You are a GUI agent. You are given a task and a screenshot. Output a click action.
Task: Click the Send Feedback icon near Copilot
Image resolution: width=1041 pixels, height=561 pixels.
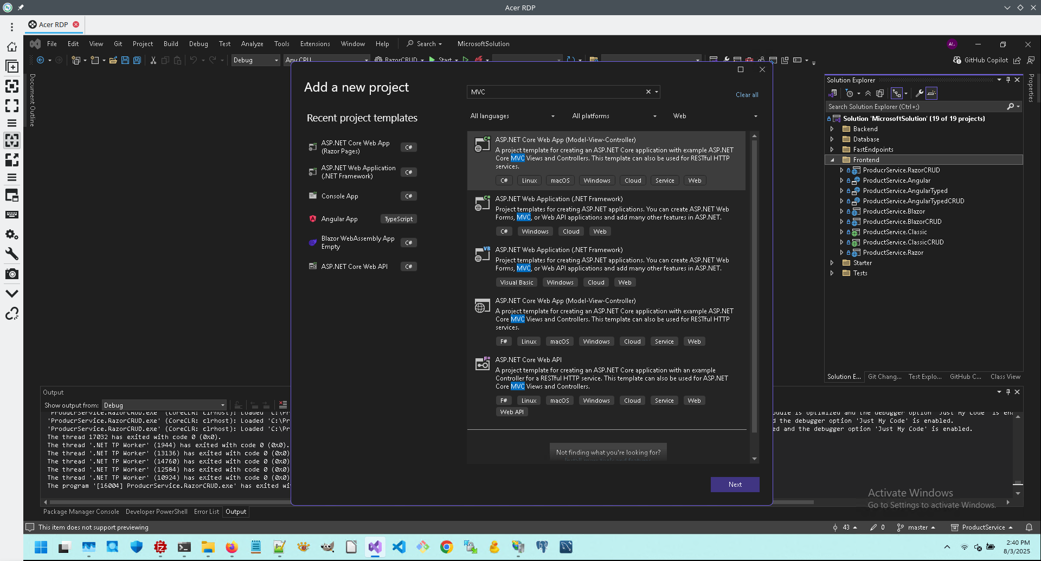pyautogui.click(x=1031, y=60)
